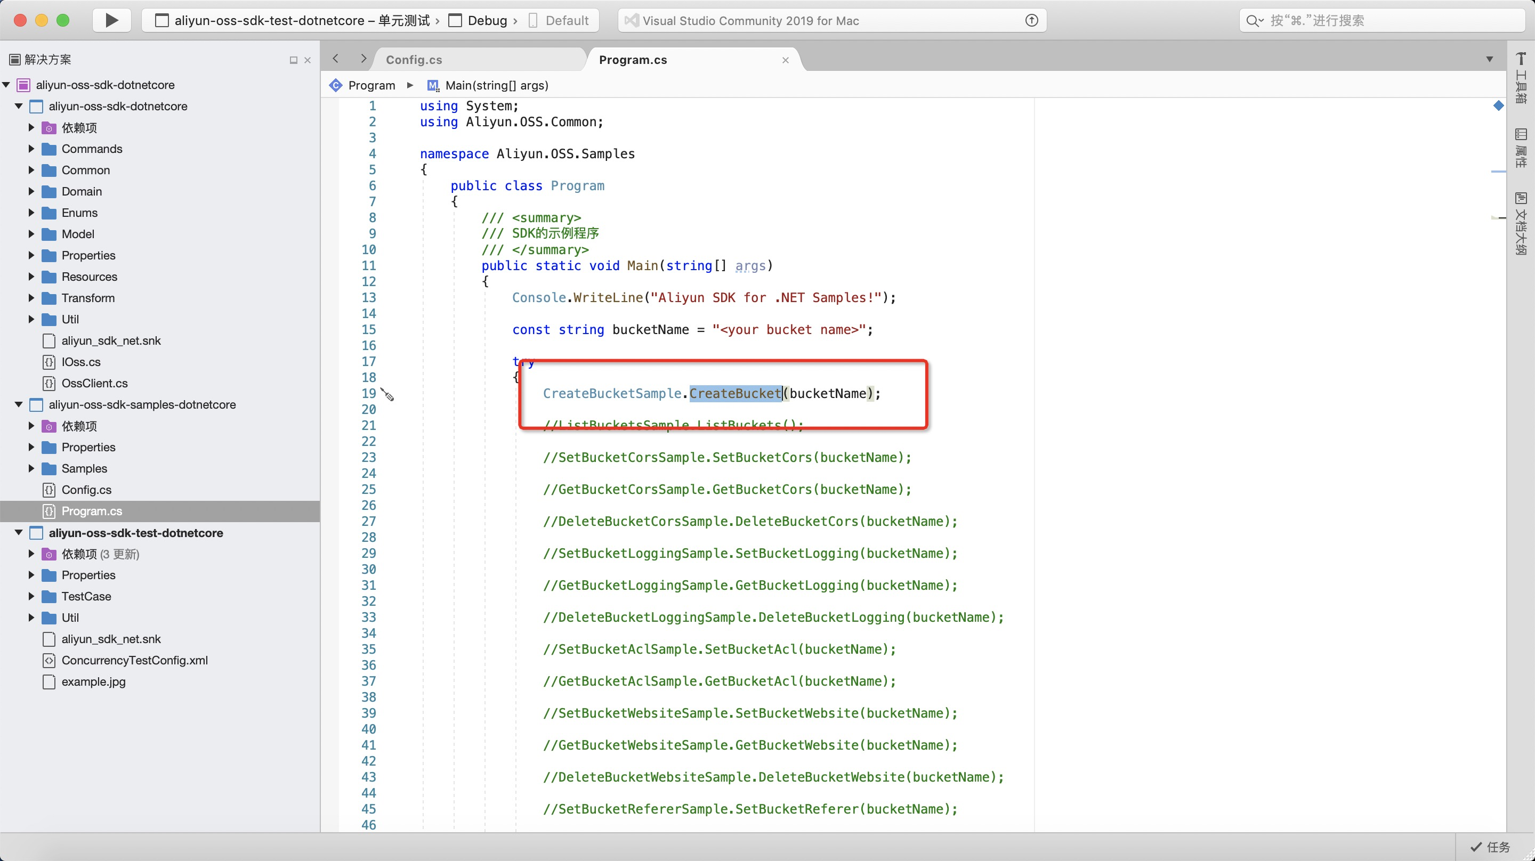This screenshot has height=861, width=1535.
Task: Open the document tabs dropdown arrow
Action: coord(1489,59)
